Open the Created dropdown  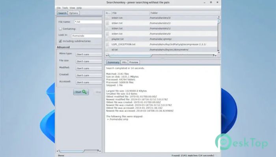[89, 75]
